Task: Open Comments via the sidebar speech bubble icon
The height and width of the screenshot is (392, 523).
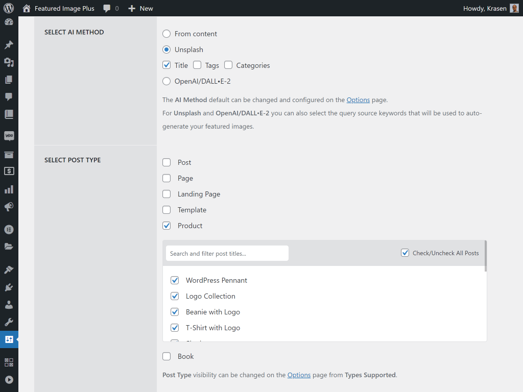Action: [9, 96]
